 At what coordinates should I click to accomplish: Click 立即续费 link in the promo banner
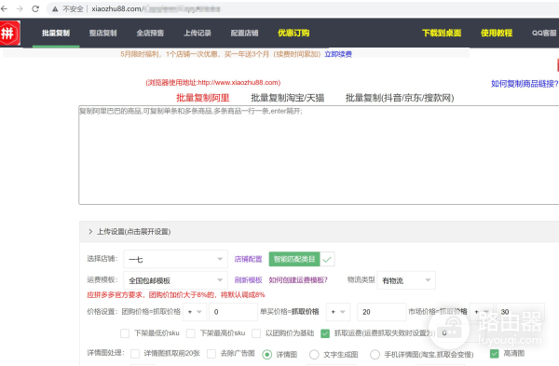pyautogui.click(x=338, y=54)
